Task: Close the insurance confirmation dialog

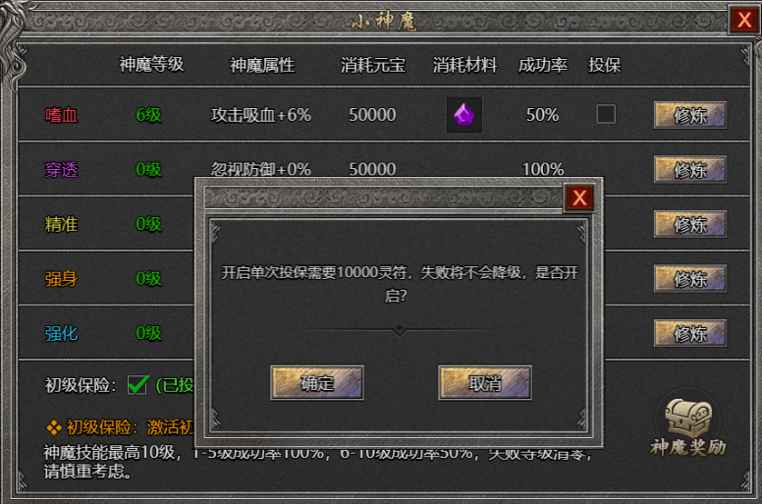Action: tap(579, 197)
